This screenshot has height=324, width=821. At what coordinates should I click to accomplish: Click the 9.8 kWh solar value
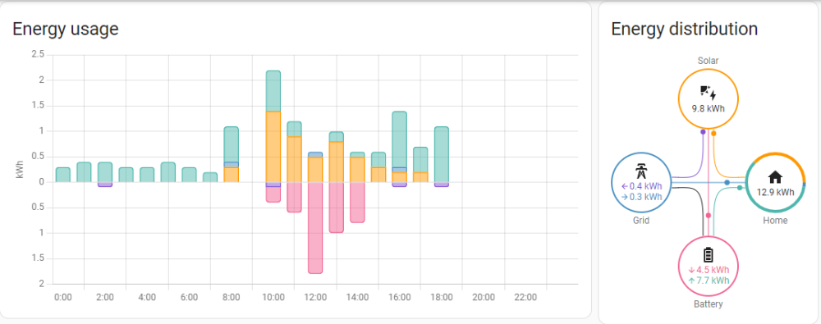(x=708, y=109)
